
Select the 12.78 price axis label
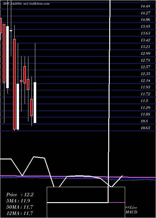tap(145, 60)
